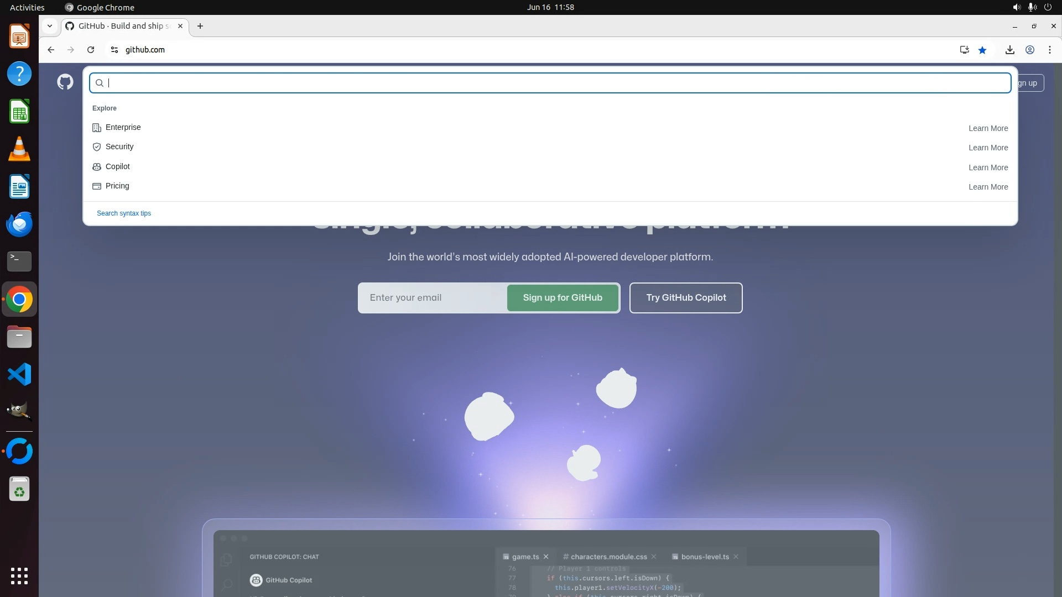1062x597 pixels.
Task: Launch Thunderbird from dock
Action: (19, 224)
